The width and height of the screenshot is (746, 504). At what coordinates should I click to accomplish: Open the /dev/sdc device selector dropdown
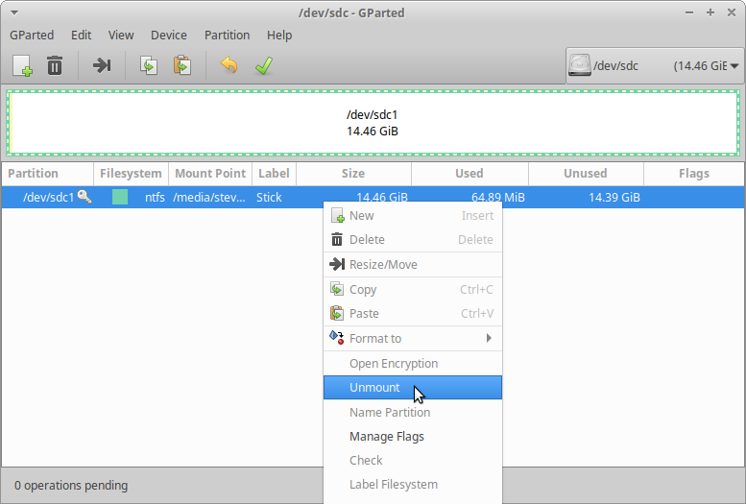(653, 66)
